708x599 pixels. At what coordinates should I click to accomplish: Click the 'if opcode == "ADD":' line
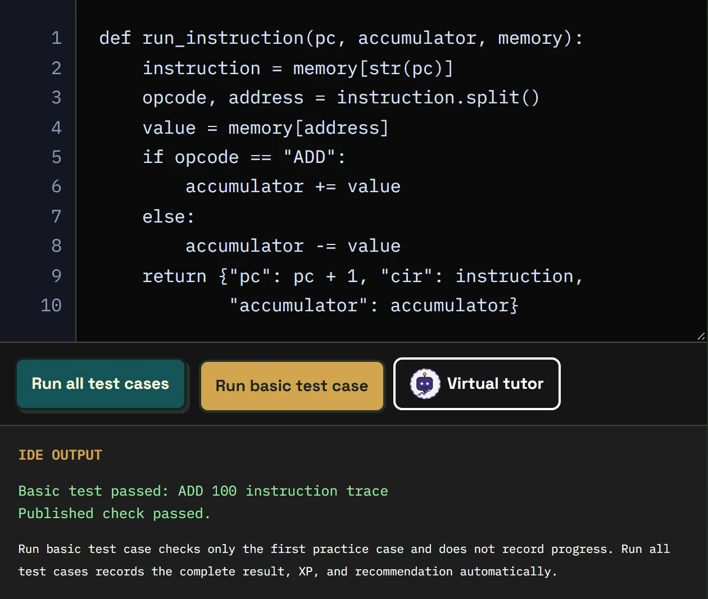[x=244, y=157]
